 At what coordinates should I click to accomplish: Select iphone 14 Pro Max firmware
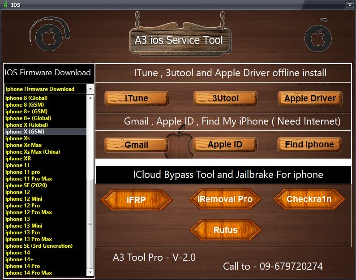click(x=45, y=273)
